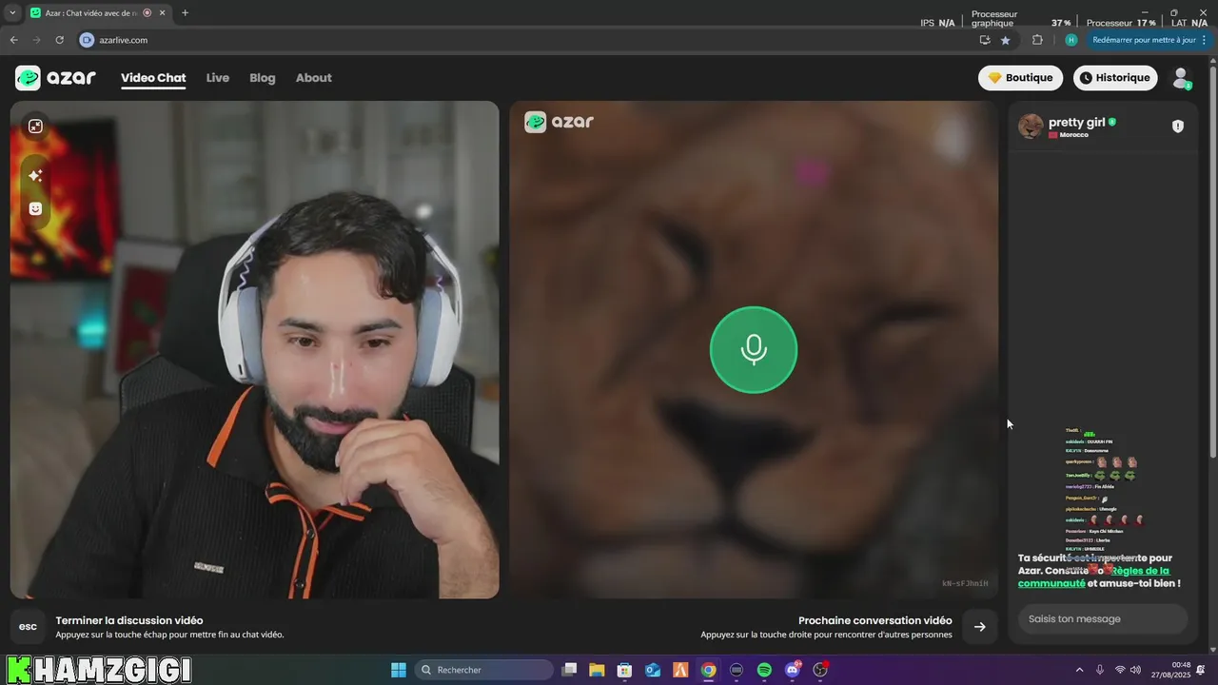Open the Chrome extensions puzzle icon

tap(1037, 40)
